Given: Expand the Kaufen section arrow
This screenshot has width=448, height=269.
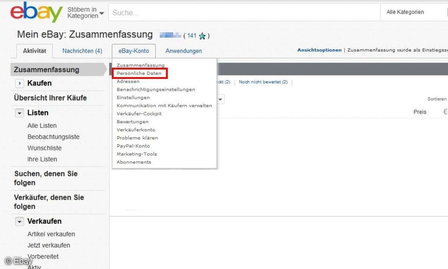Looking at the screenshot, I should point(19,83).
